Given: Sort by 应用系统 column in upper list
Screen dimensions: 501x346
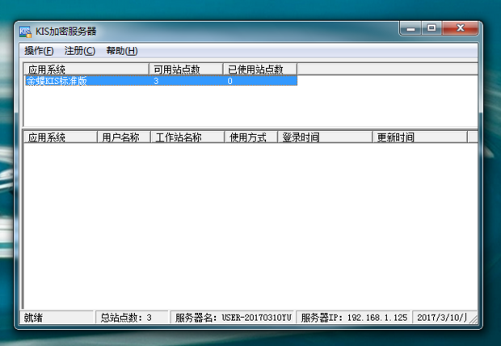Looking at the screenshot, I should point(86,69).
